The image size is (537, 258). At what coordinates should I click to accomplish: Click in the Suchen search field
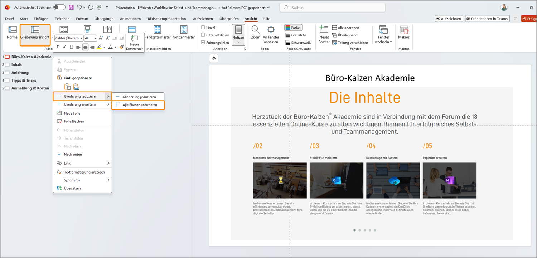pyautogui.click(x=333, y=8)
